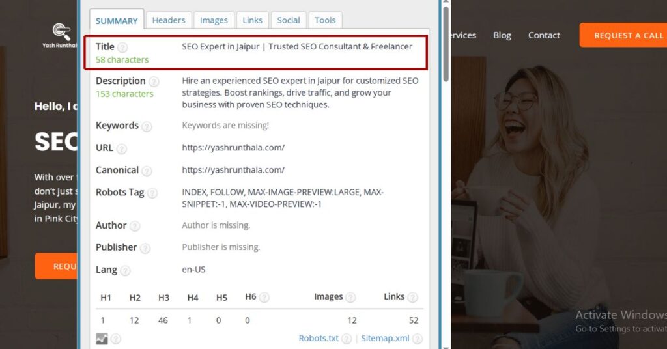This screenshot has height=349, width=667.
Task: Click the help icon next to Links count
Action: coord(412,297)
